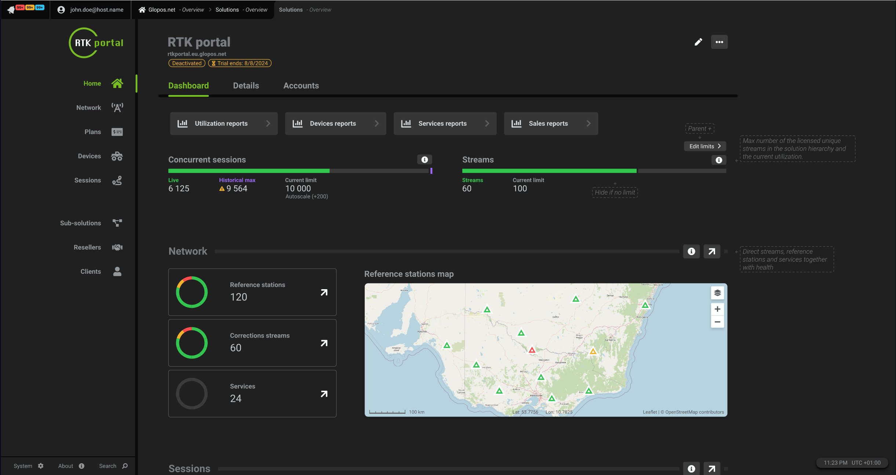This screenshot has height=475, width=896.
Task: Expand the Utilization reports card chevron
Action: 268,124
